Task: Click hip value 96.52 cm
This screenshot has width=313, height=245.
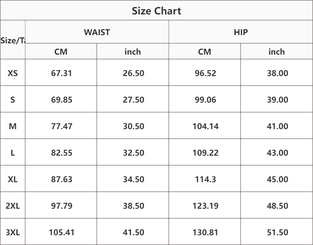Action: click(205, 73)
